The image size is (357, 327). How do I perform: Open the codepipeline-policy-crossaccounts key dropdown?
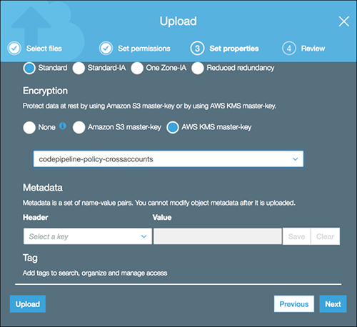169,159
